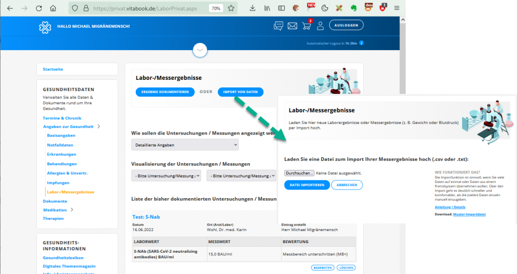Bookmark page with star icon
Image resolution: width=517 pixels, height=274 pixels.
[x=231, y=8]
